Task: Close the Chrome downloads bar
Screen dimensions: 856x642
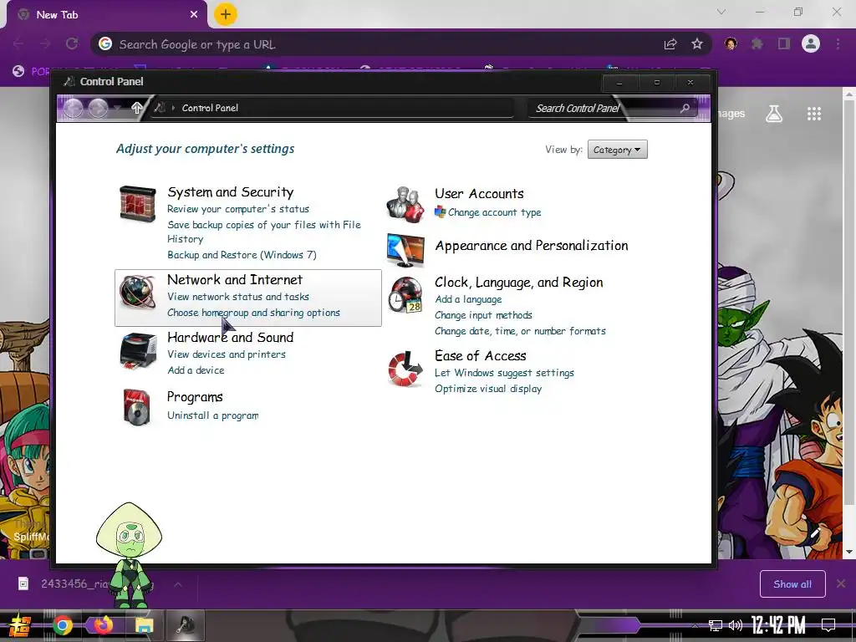Action: pos(841,584)
